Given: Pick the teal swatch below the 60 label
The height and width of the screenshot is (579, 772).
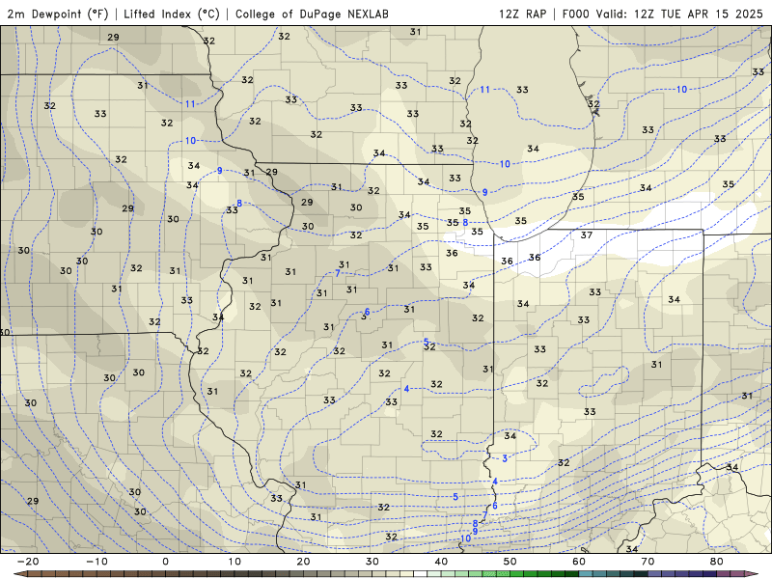Looking at the screenshot, I should [x=586, y=574].
